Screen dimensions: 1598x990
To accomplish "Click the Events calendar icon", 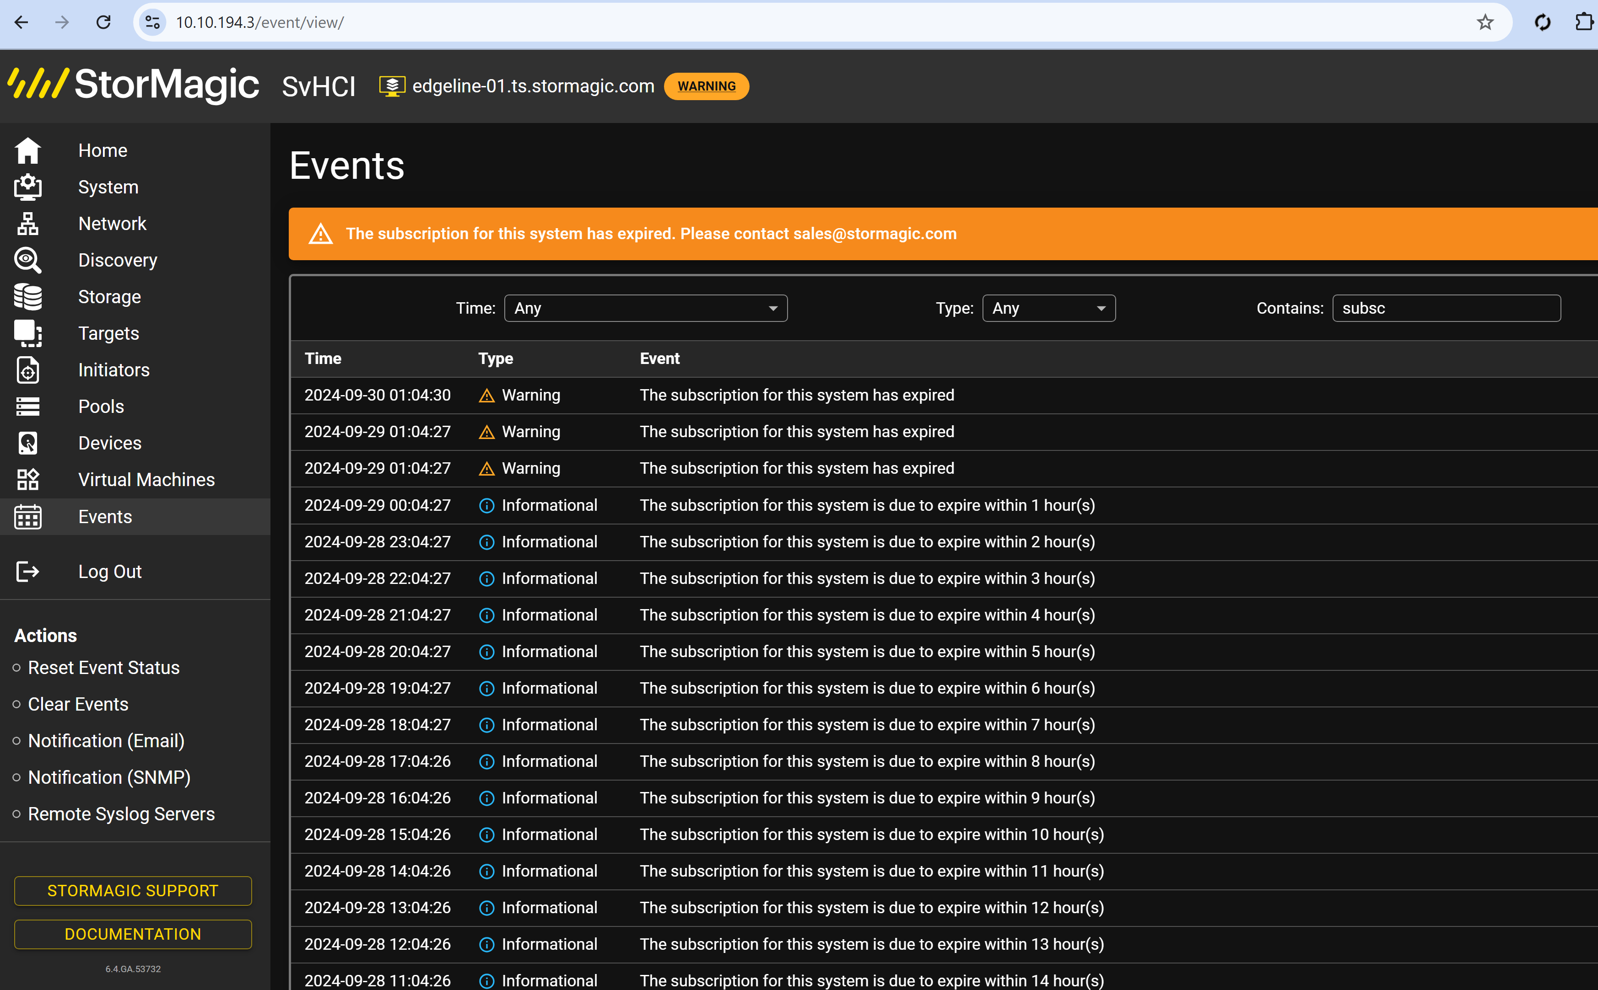I will tap(27, 517).
